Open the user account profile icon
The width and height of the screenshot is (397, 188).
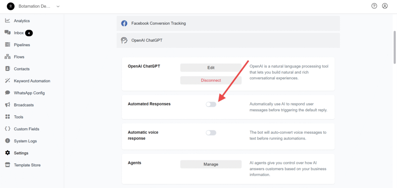pos(385,6)
